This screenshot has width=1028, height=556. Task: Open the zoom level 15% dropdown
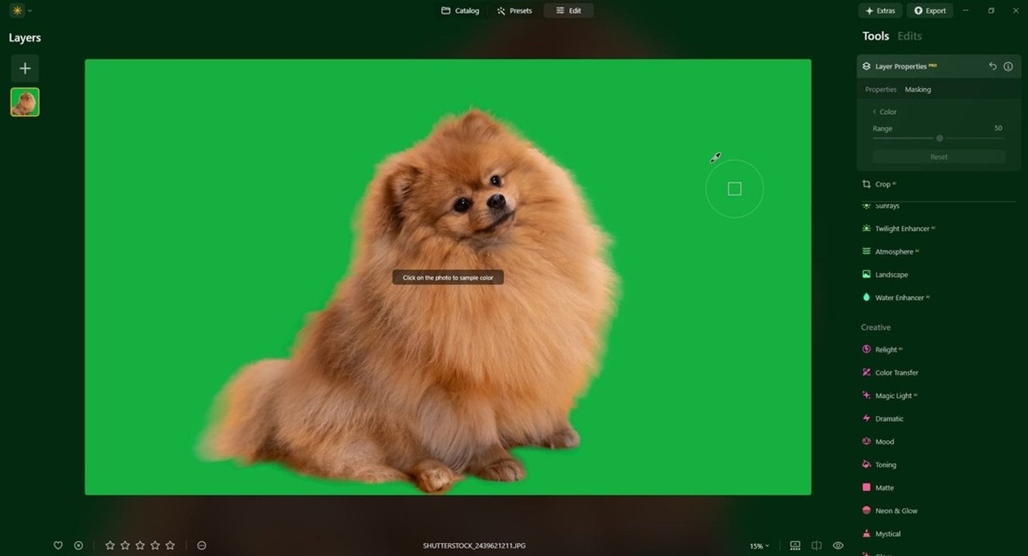[759, 545]
